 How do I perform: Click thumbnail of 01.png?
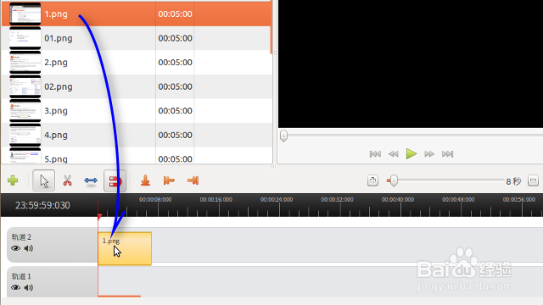pos(25,38)
